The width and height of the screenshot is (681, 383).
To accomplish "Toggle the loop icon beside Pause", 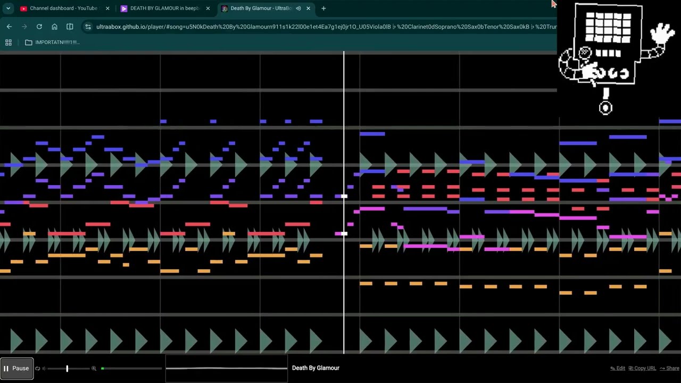I will coord(37,368).
